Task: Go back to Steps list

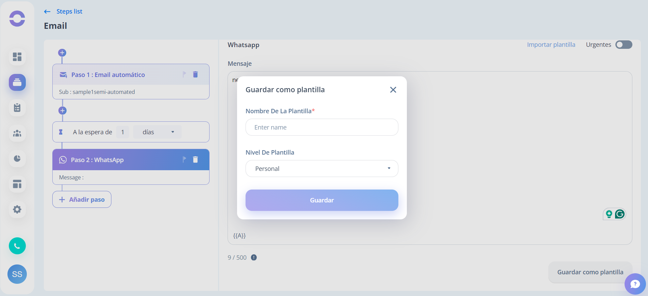Action: (x=63, y=12)
